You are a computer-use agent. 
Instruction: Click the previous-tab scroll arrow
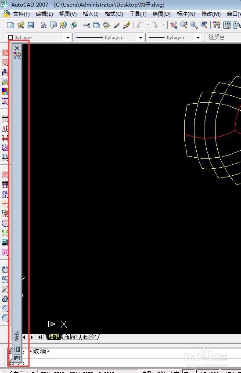point(25,337)
